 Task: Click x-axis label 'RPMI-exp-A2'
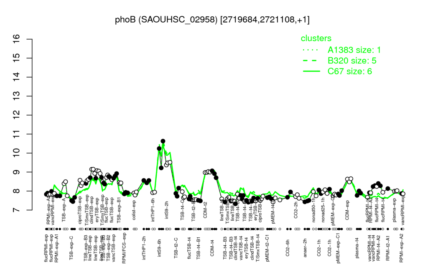(x=401, y=248)
